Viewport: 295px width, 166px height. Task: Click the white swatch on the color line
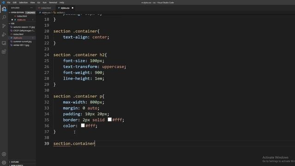point(83,125)
